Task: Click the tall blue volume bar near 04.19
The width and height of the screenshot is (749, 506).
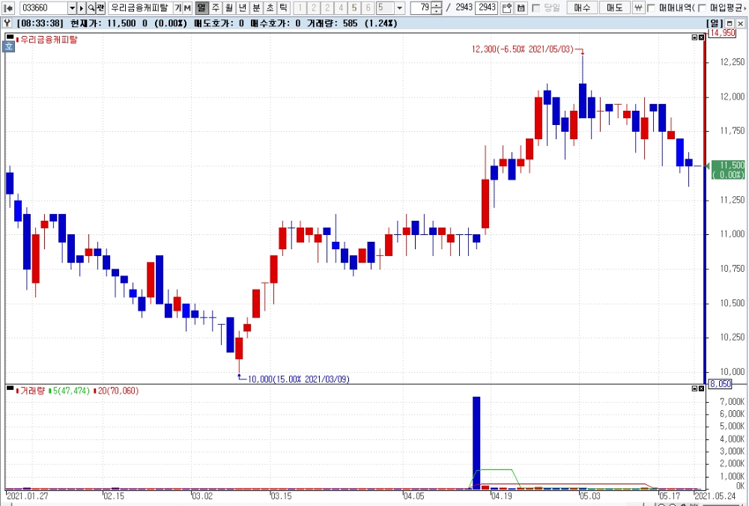Action: coord(476,442)
